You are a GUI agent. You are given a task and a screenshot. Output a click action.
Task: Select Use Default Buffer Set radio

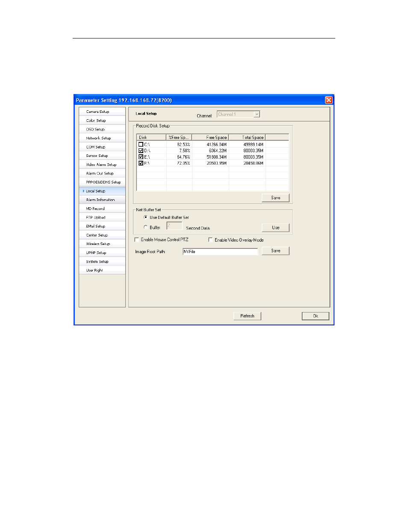click(146, 217)
